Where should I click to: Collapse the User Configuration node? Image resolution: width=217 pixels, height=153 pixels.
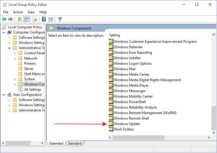pyautogui.click(x=4, y=95)
